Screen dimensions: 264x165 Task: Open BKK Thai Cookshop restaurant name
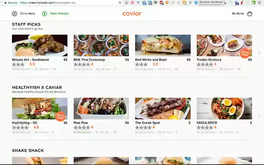click(89, 59)
